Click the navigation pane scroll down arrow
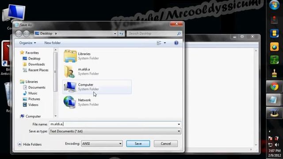 click(55, 116)
